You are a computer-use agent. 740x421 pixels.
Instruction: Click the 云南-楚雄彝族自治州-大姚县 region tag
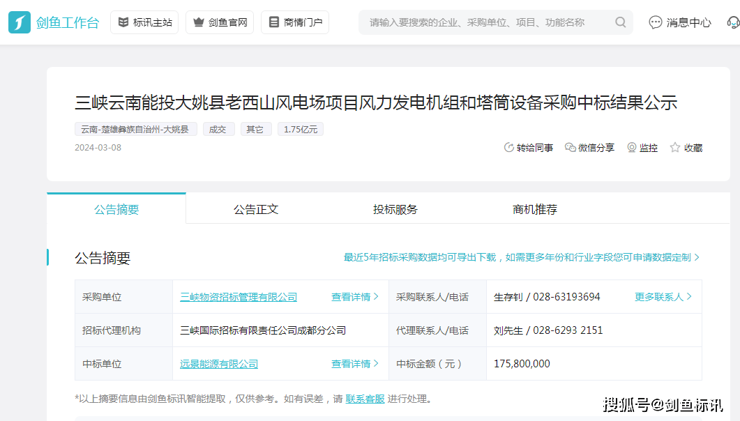coord(135,129)
